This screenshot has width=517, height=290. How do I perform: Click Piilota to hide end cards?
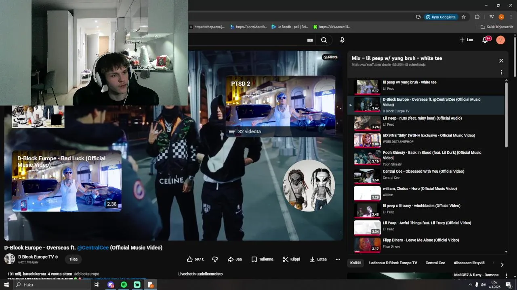330,57
